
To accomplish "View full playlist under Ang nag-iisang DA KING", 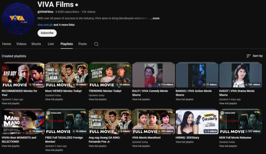I will tap(98, 146).
